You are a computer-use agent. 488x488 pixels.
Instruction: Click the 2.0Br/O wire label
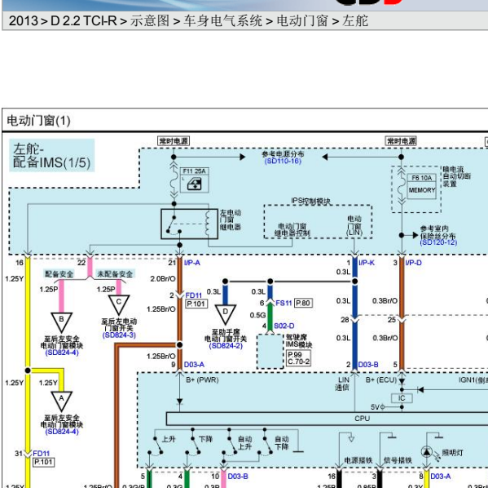(163, 279)
